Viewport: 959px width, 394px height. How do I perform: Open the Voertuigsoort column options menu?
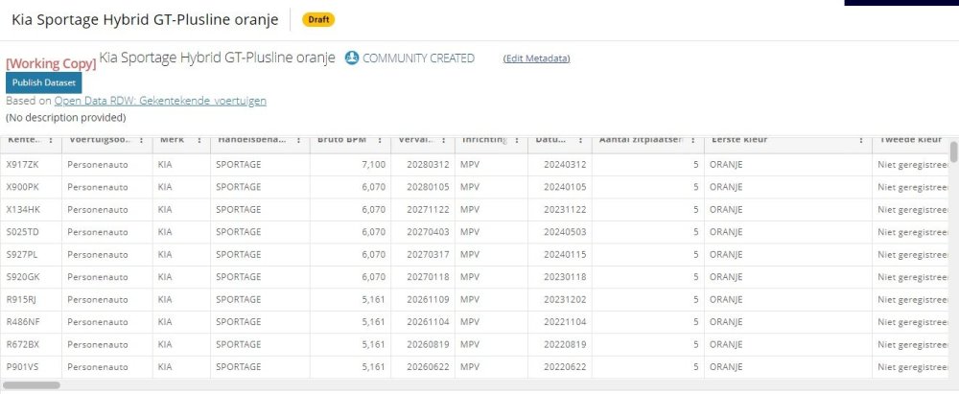point(142,140)
